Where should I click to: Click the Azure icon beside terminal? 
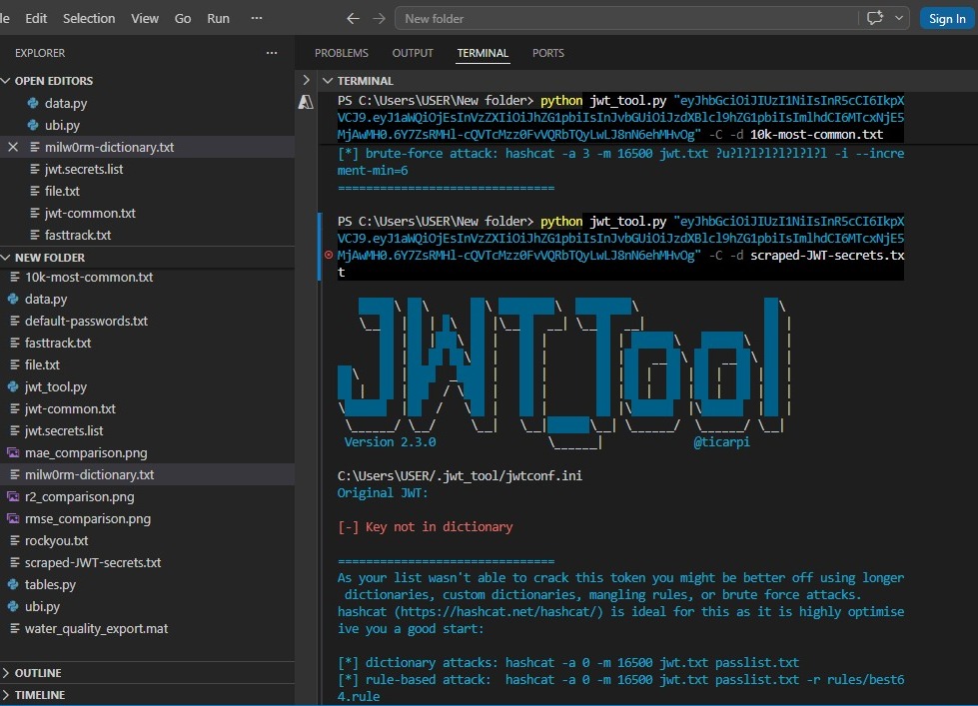click(306, 102)
